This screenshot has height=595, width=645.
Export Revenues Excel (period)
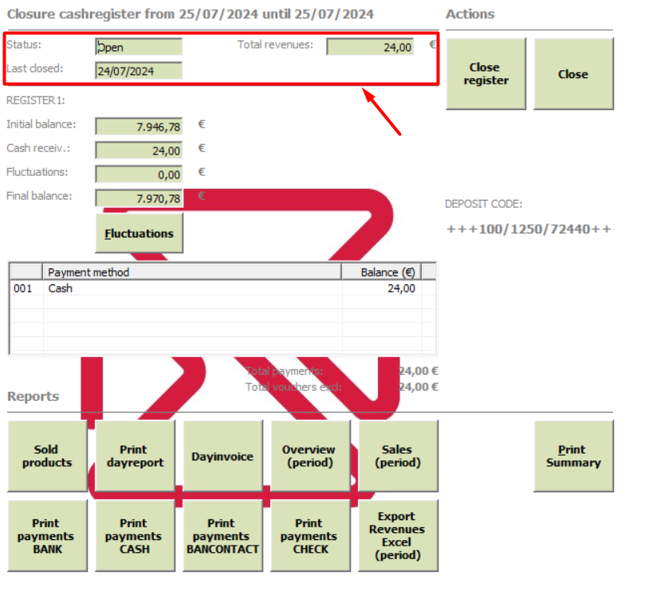[x=398, y=536]
